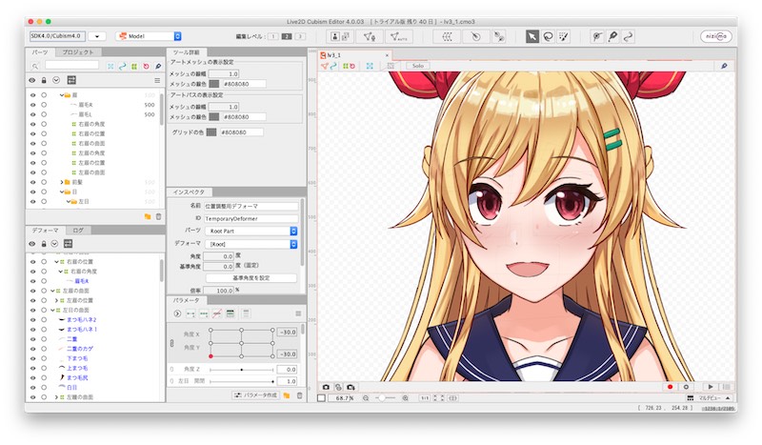The width and height of the screenshot is (762, 445).
Task: Click the focus icon in canvas toolbar
Action: [370, 66]
